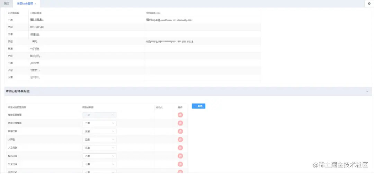Image resolution: width=374 pixels, height=174 pixels.
Task: Open the 四层 dropdown for 人群包
Action: coord(99,139)
